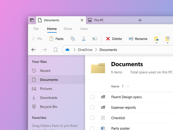Click the up-one-level navigation icon
This screenshot has width=173, height=130.
point(55,50)
